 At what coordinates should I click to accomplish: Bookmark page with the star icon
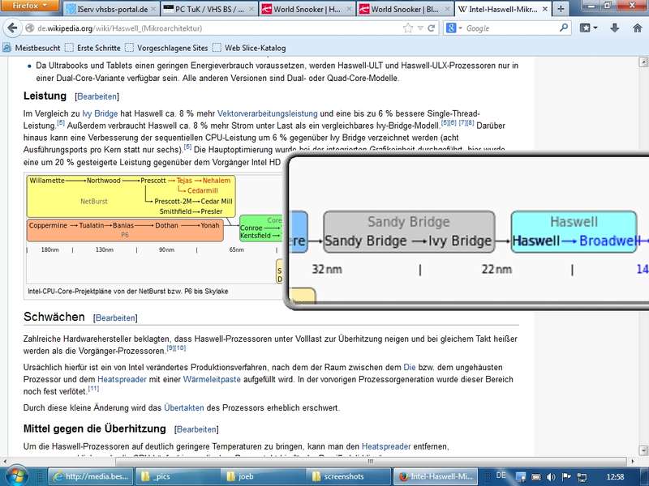click(x=408, y=28)
